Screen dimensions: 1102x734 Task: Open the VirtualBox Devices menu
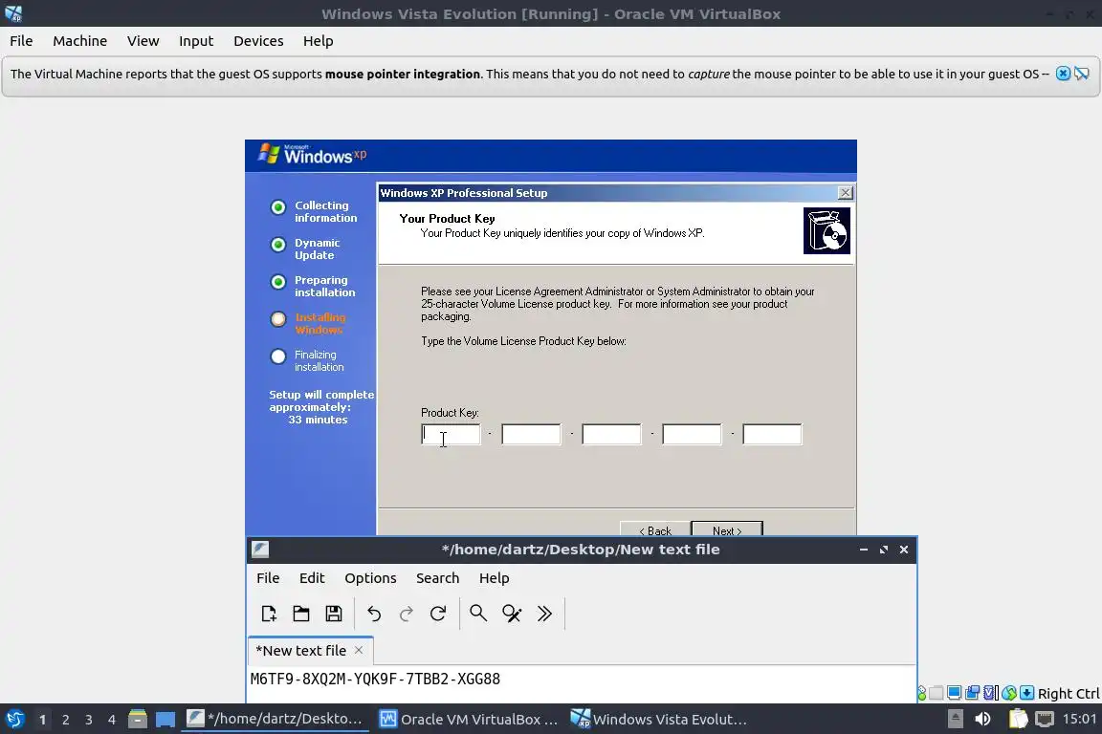(x=258, y=41)
